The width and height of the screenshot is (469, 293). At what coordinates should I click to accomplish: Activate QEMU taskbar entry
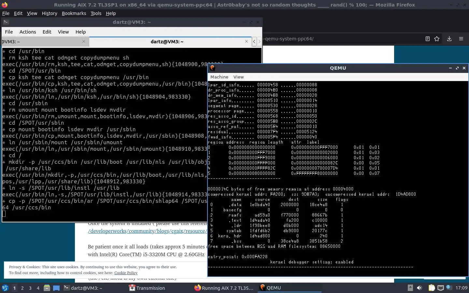[x=290, y=288]
